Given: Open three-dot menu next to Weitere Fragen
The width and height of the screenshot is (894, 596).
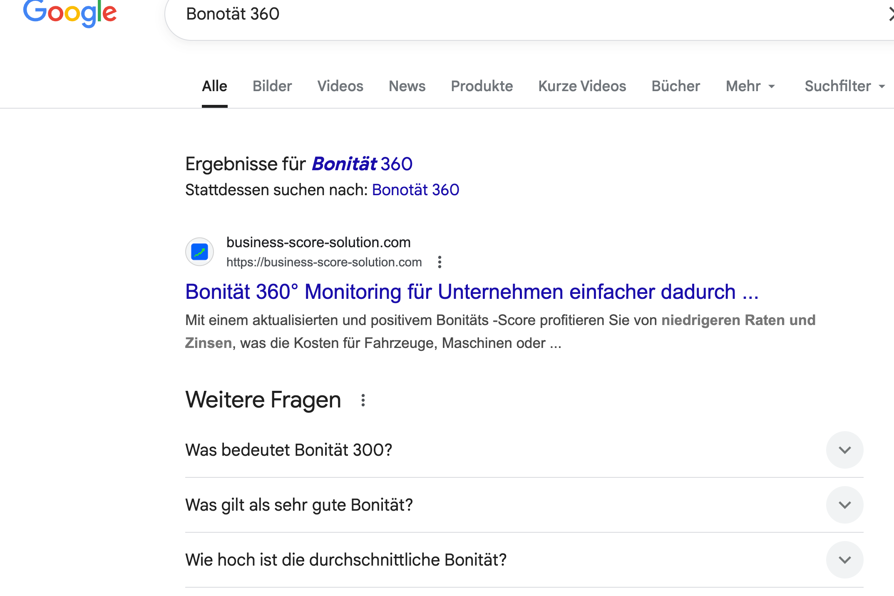Looking at the screenshot, I should (363, 400).
